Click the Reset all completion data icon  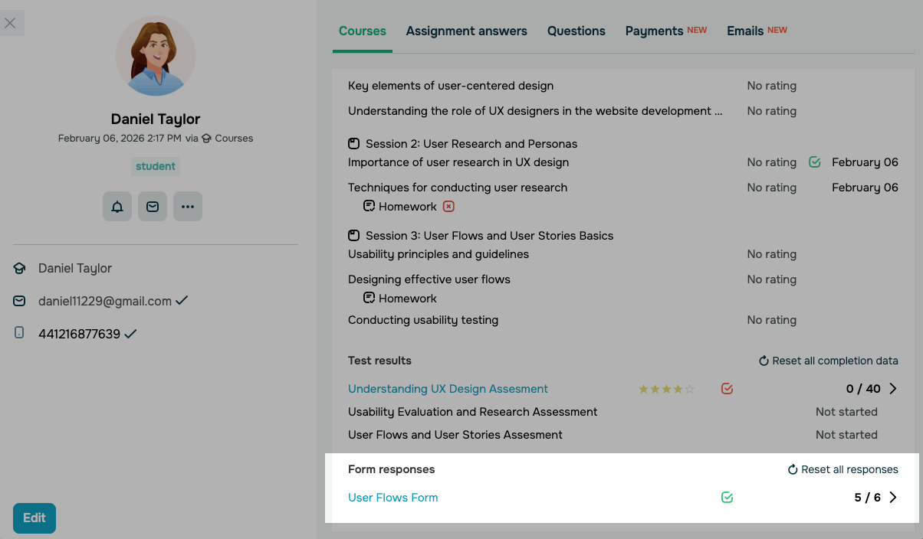click(764, 361)
